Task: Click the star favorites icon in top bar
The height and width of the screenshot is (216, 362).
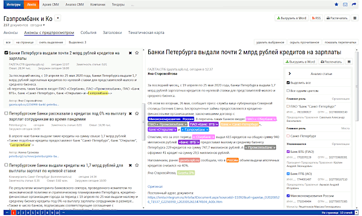Action: click(337, 5)
